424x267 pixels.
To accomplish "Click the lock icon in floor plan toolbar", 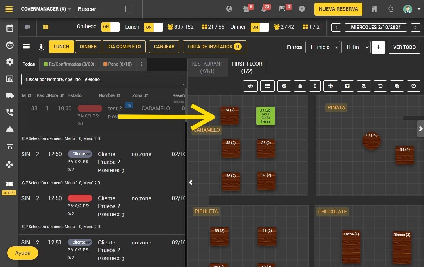I will [x=300, y=86].
